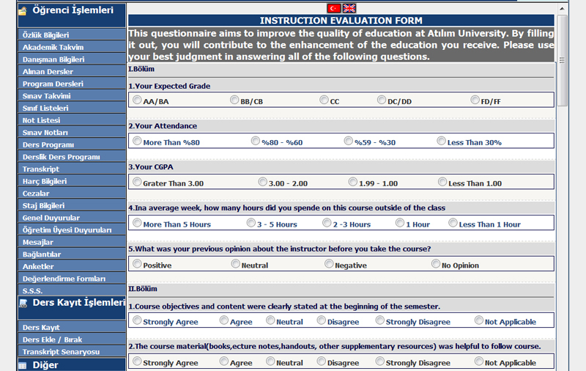Open Not Listesi
This screenshot has height=371, width=586.
(x=71, y=120)
